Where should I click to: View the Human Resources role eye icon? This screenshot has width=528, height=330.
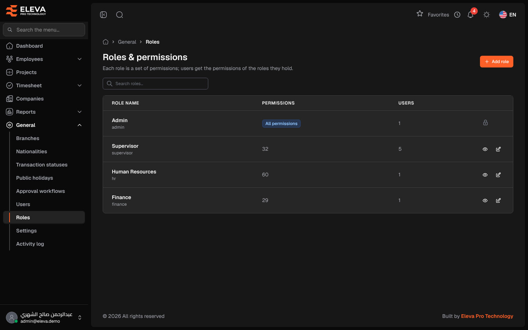click(485, 175)
